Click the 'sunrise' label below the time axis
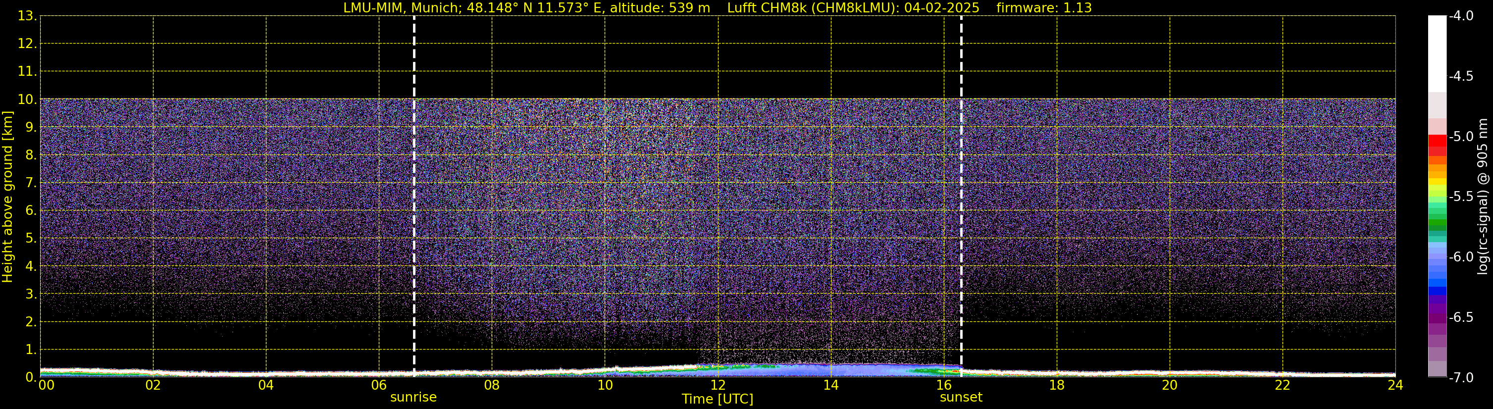Viewport: 1493px width, 409px height. click(x=413, y=398)
